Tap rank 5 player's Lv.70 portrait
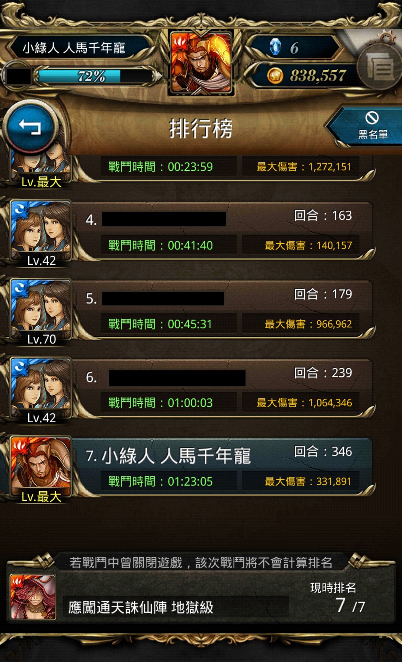Viewport: 402px width, 662px height. coord(41,312)
